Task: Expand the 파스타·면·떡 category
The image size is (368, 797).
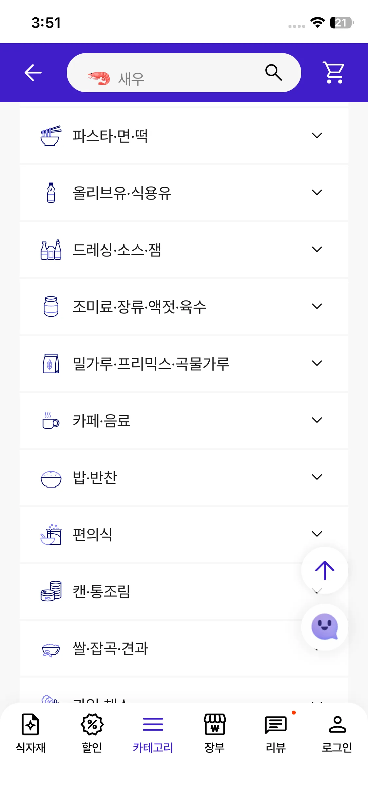Action: 317,135
